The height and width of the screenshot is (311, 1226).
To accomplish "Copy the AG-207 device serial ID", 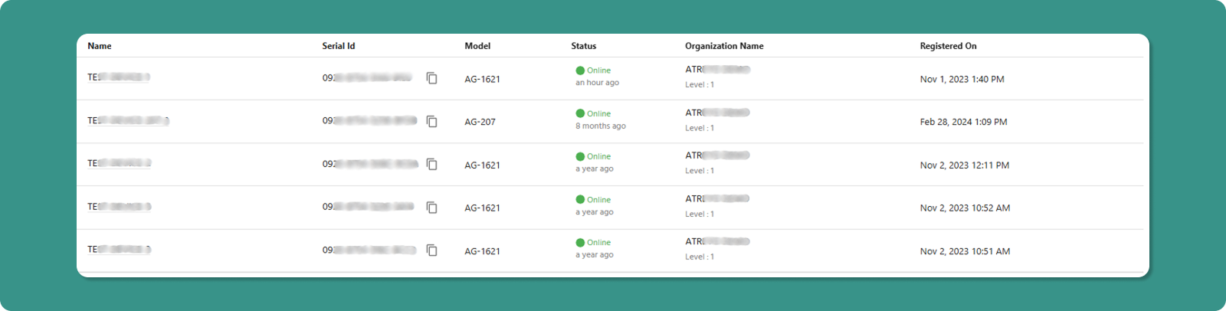I will click(432, 122).
